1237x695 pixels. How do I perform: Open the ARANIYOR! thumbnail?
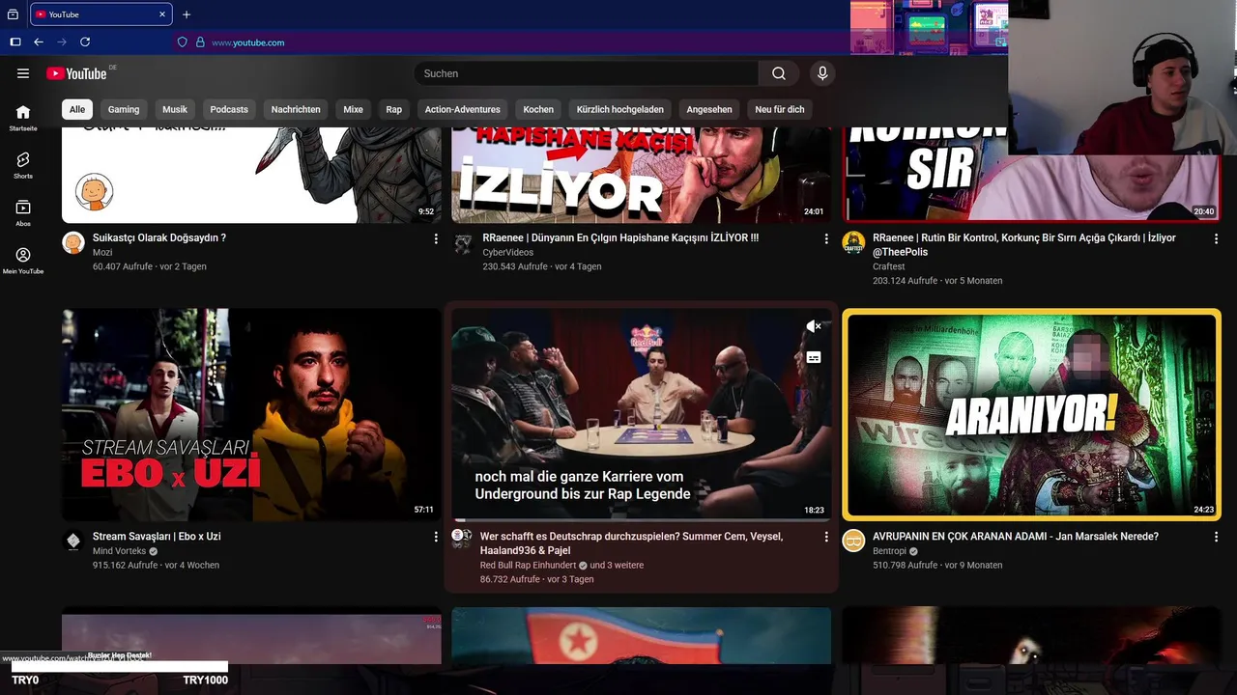coord(1031,415)
